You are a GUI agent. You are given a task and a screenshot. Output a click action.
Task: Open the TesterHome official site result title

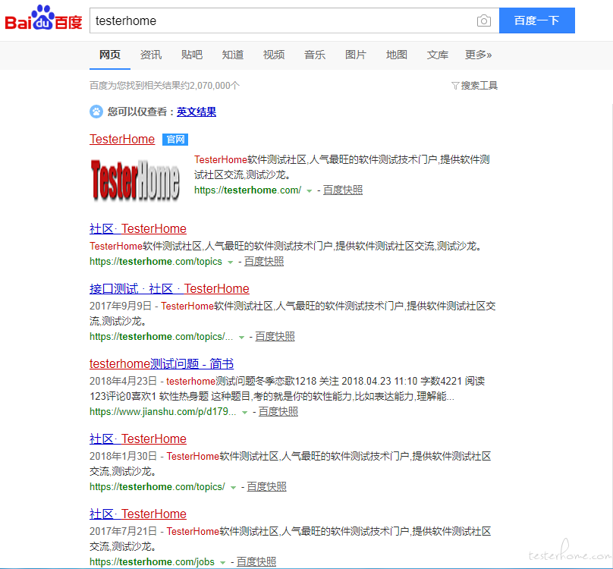pos(122,140)
